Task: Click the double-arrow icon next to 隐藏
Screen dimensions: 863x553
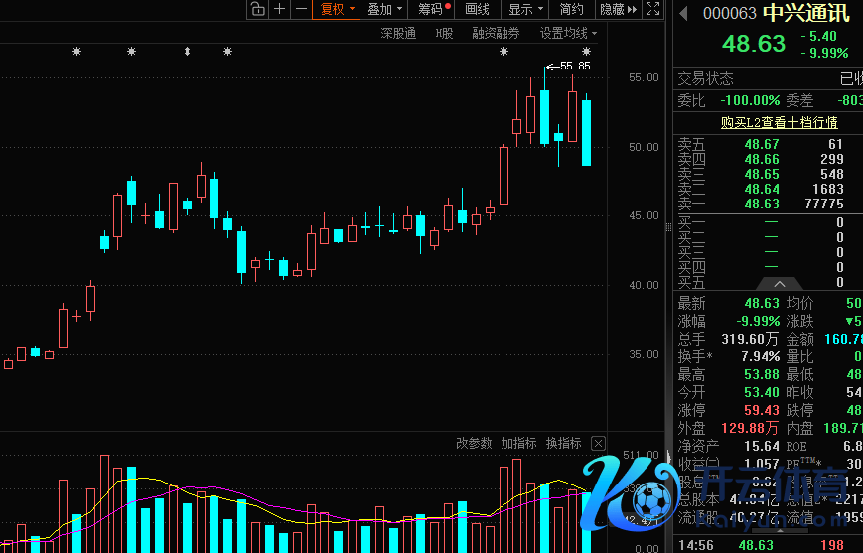Action: click(x=633, y=9)
